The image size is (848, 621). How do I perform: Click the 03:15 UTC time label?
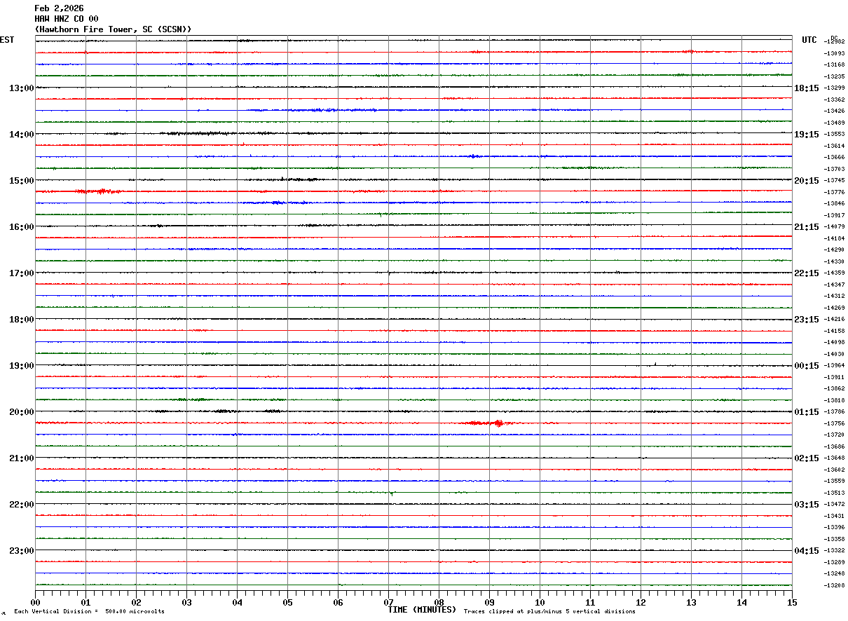pos(806,504)
